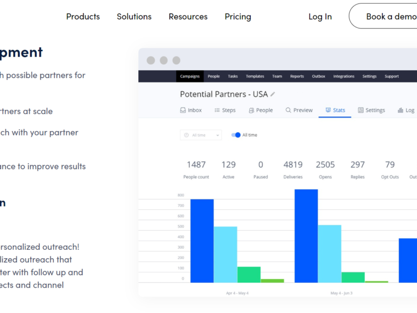Open Settings in the dark navbar
417x313 pixels.
369,76
